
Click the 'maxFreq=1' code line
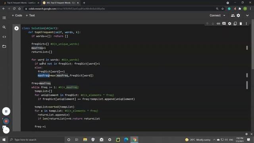coord(38,48)
